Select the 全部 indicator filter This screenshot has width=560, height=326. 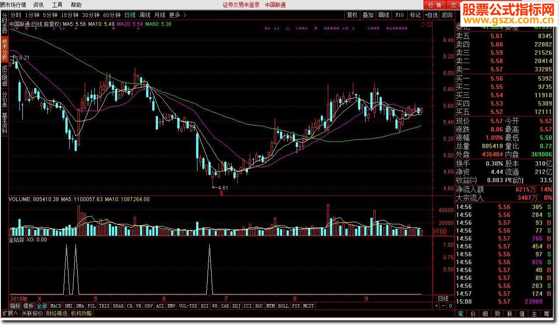[x=42, y=306]
